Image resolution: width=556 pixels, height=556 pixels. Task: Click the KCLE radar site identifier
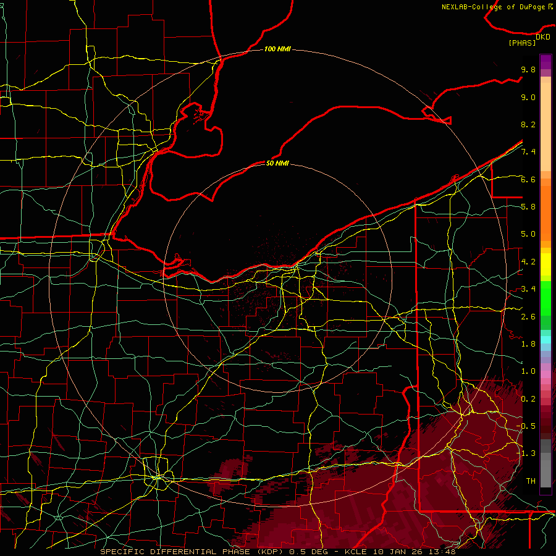click(356, 552)
